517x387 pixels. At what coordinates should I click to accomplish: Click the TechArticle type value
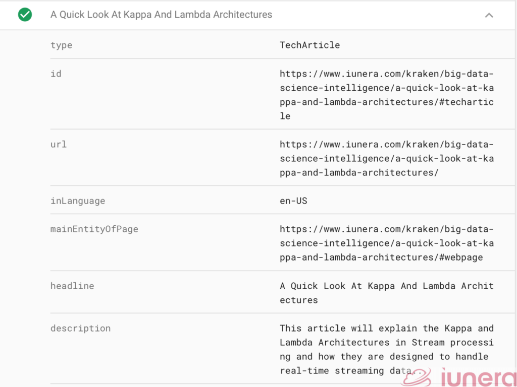point(309,45)
